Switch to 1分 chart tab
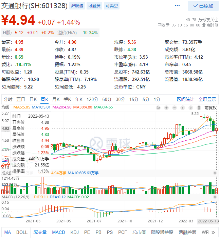Image resolution: width=220 pixels, height=240 pixels. point(157,99)
